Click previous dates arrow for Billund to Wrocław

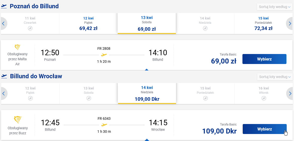coord(4,93)
